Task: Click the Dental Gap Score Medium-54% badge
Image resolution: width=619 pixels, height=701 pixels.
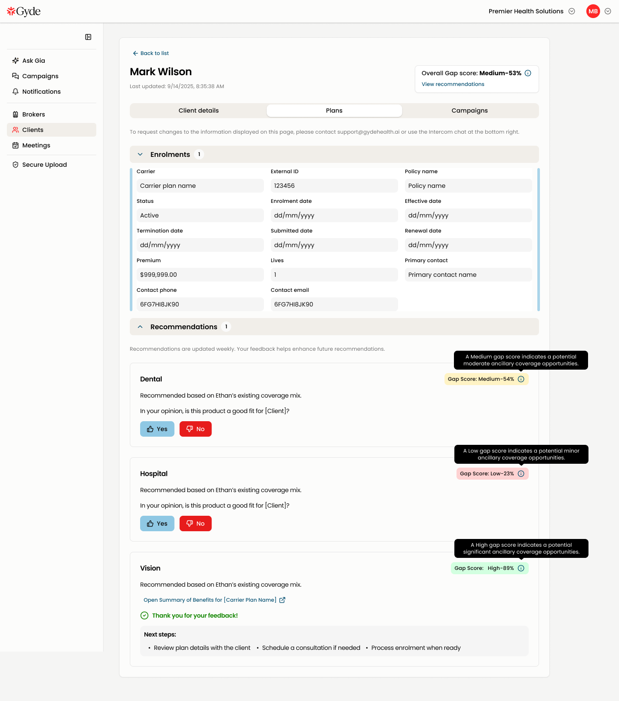Action: click(487, 379)
